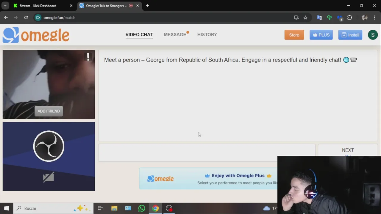Click the Omegle logo

[x=36, y=35]
